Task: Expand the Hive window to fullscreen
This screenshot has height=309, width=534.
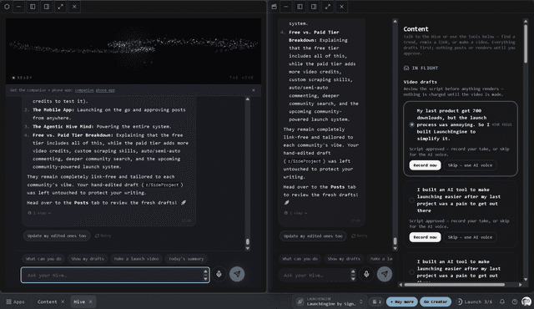Action: coord(61,7)
